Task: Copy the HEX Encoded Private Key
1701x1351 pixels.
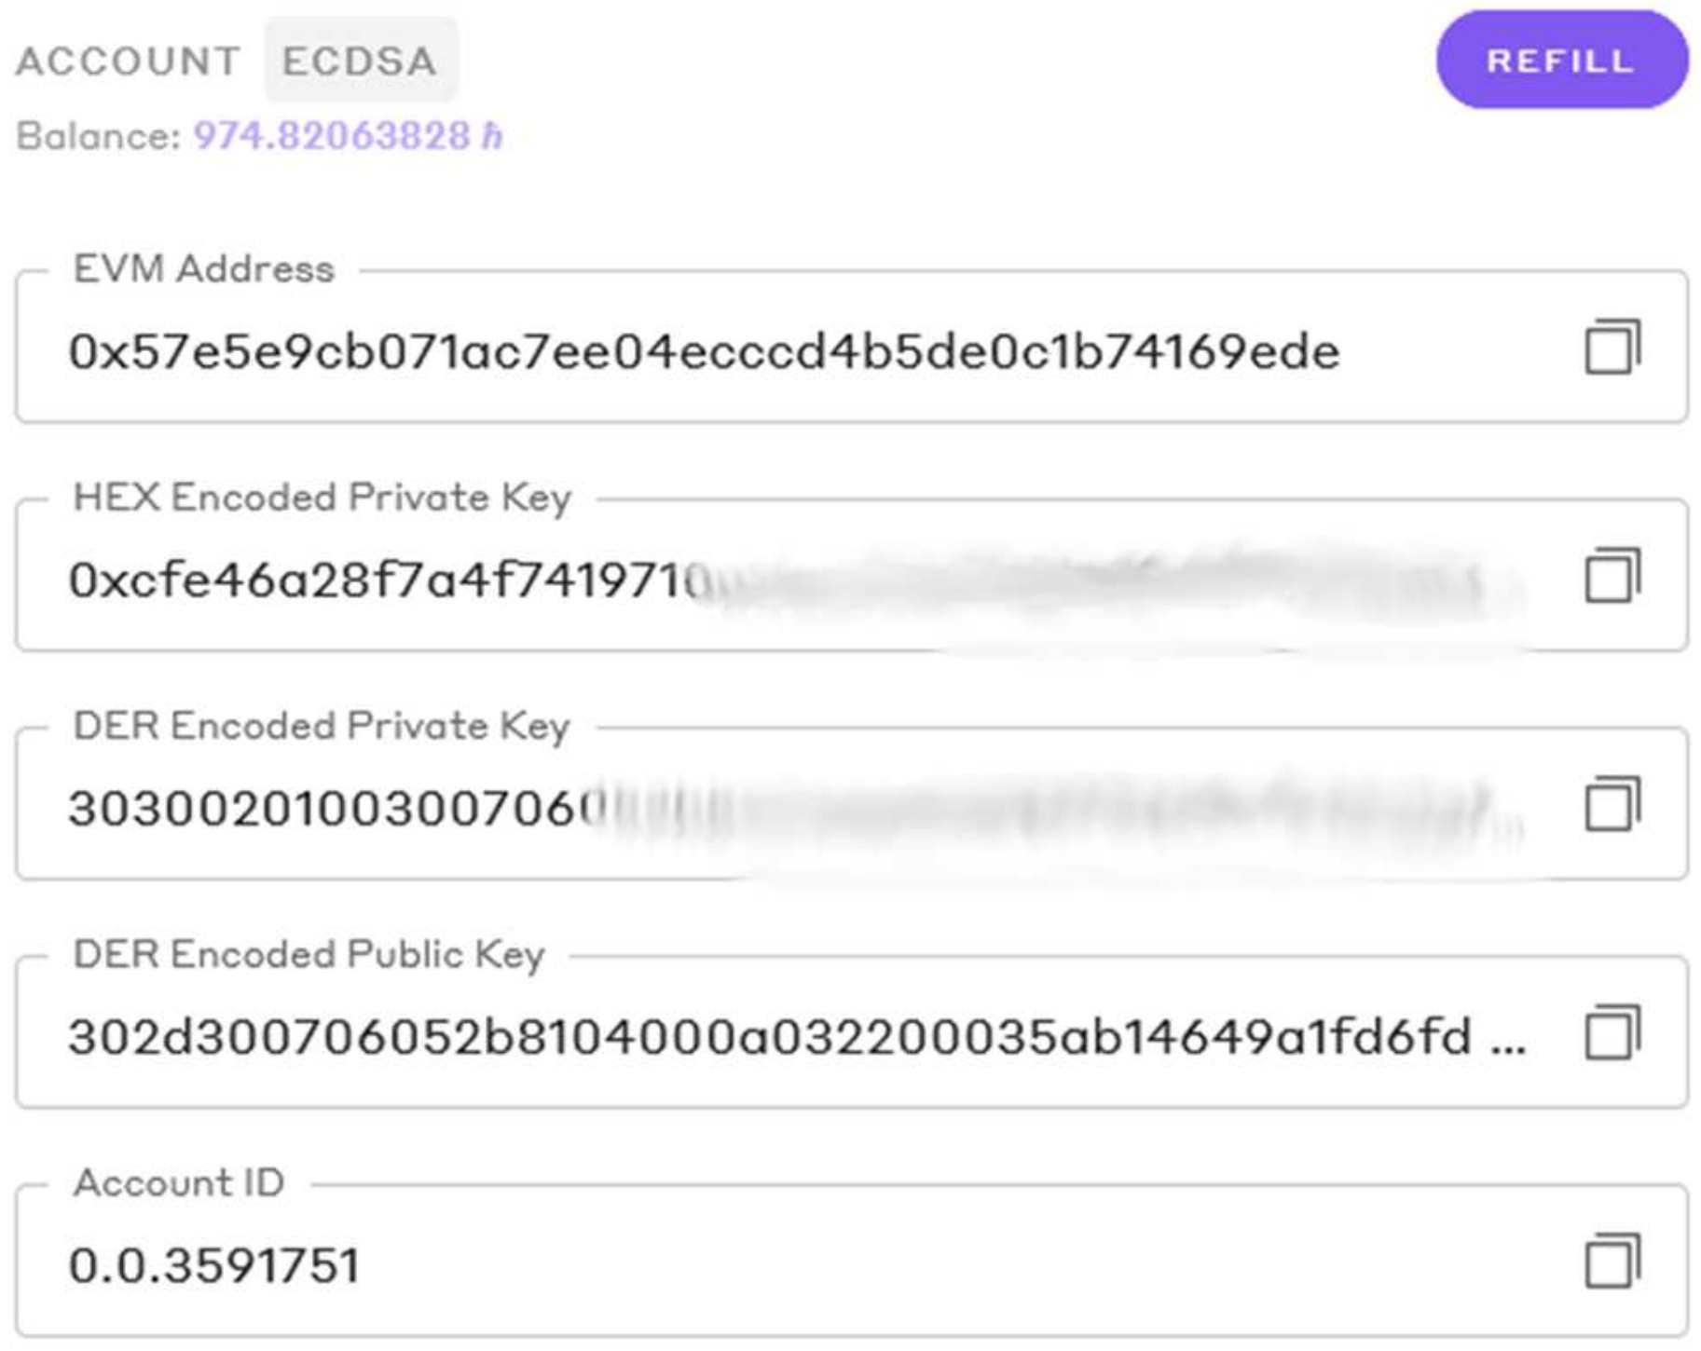Action: 1612,575
